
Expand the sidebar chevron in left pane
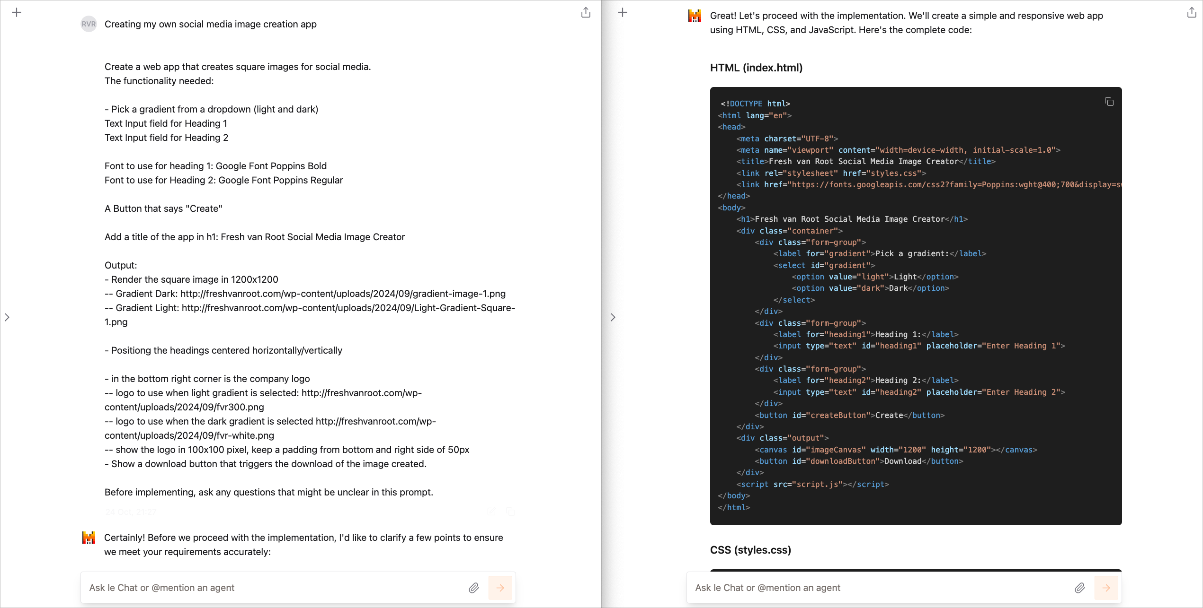coord(7,317)
